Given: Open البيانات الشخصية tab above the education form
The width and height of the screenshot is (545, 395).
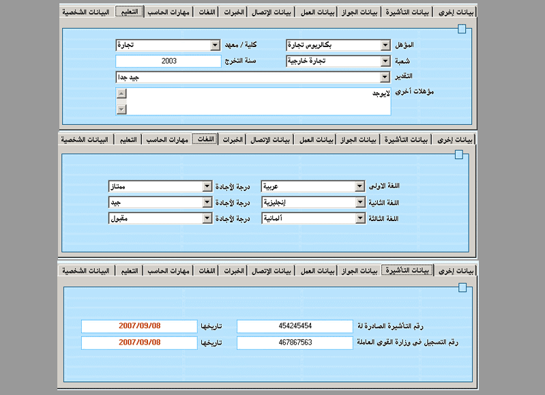Looking at the screenshot, I should 86,12.
